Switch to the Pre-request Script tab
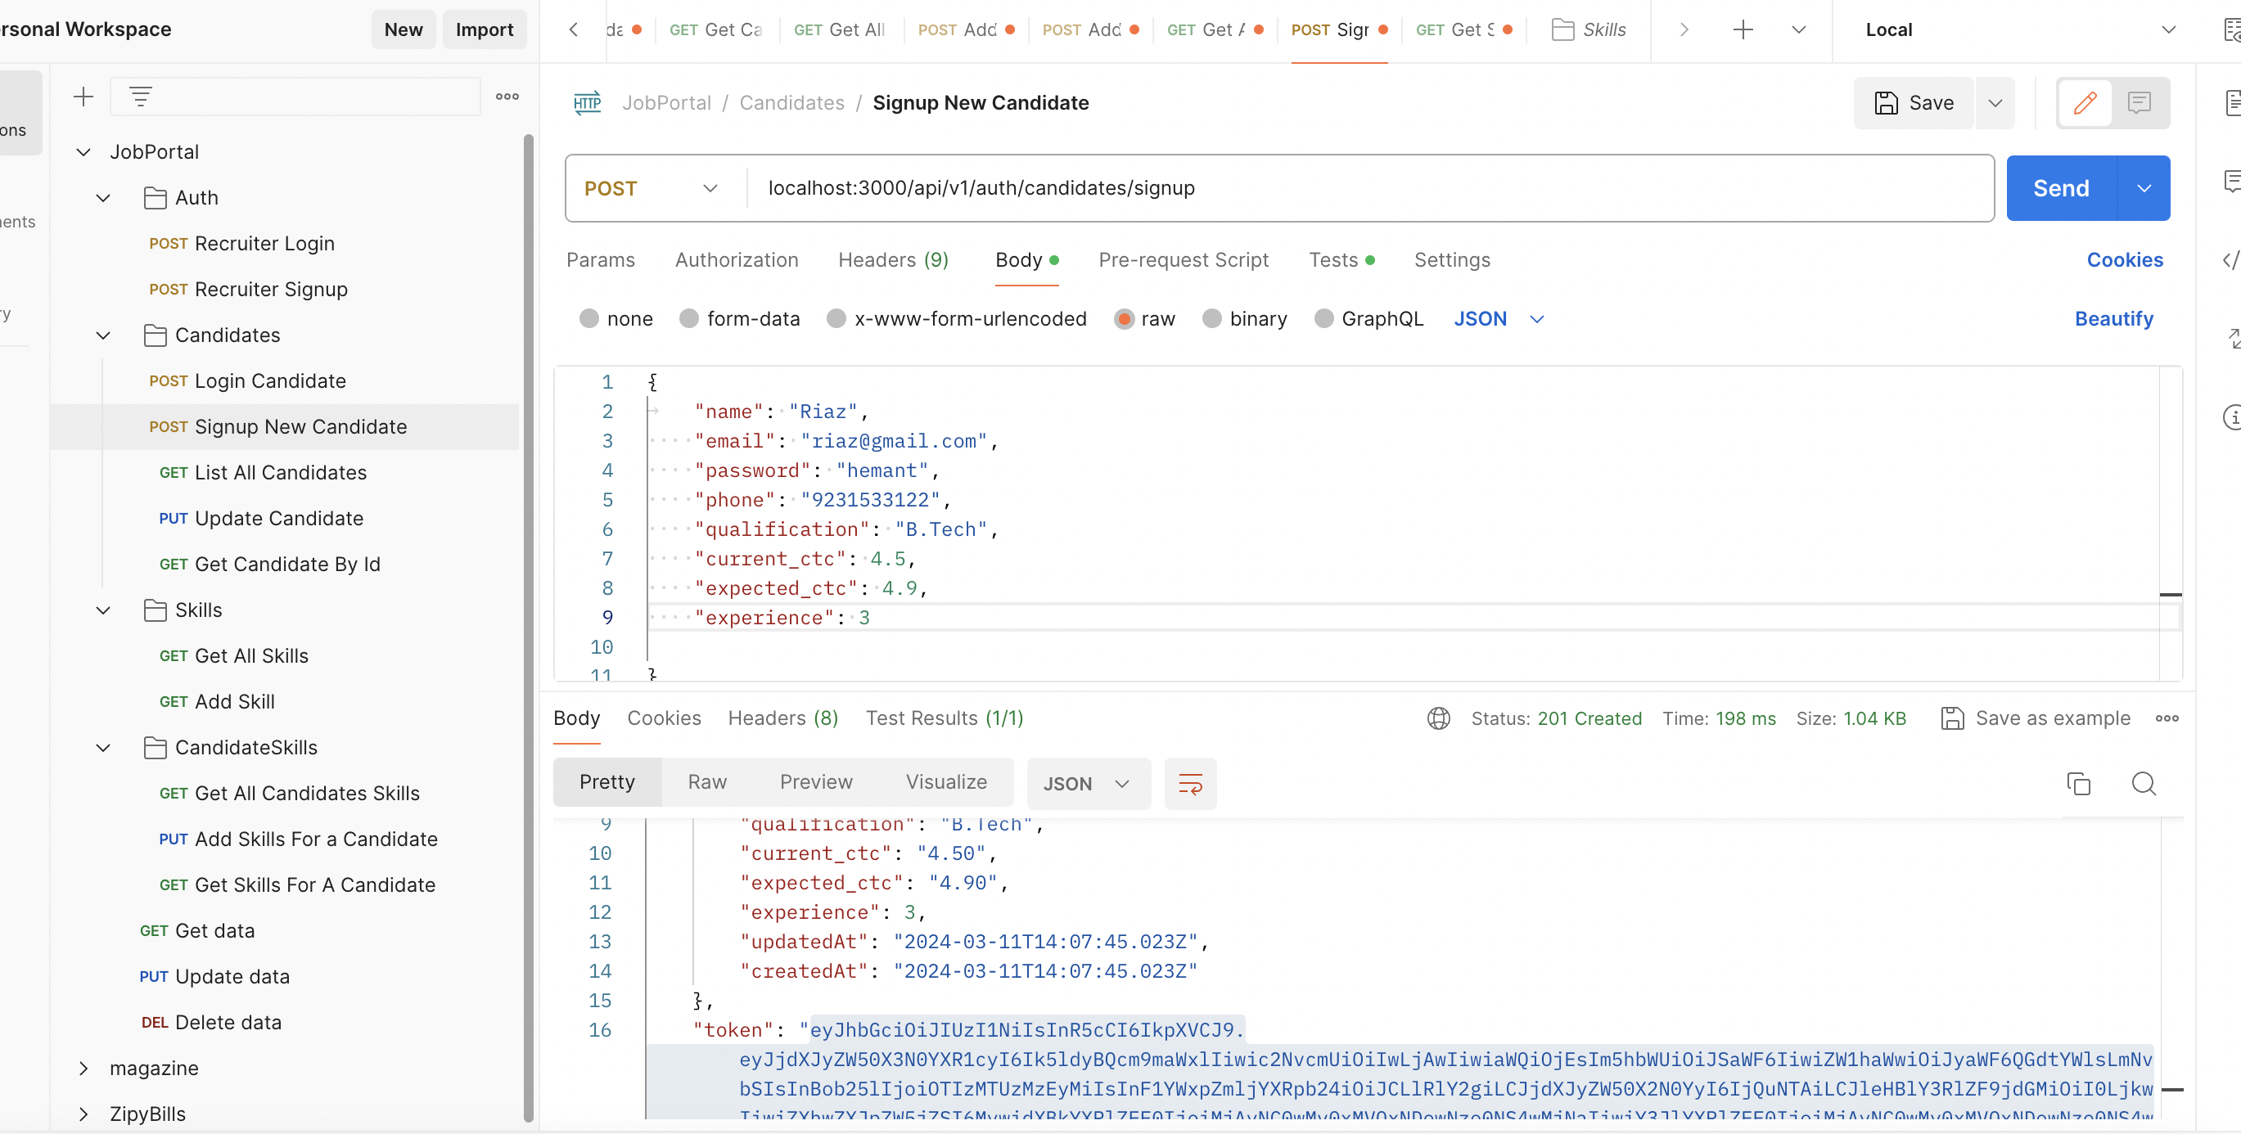 (1184, 260)
